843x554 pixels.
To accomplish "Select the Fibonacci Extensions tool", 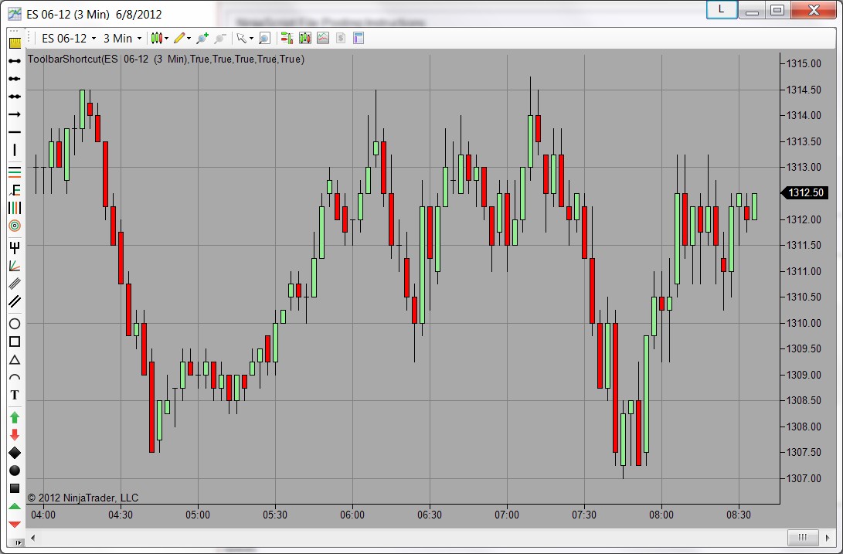I will point(15,190).
